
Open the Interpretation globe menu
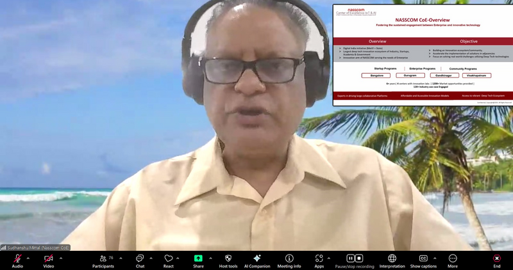point(392,260)
